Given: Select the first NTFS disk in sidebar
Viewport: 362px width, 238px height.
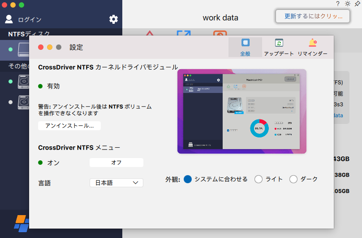Looking at the screenshot, I should 15,50.
